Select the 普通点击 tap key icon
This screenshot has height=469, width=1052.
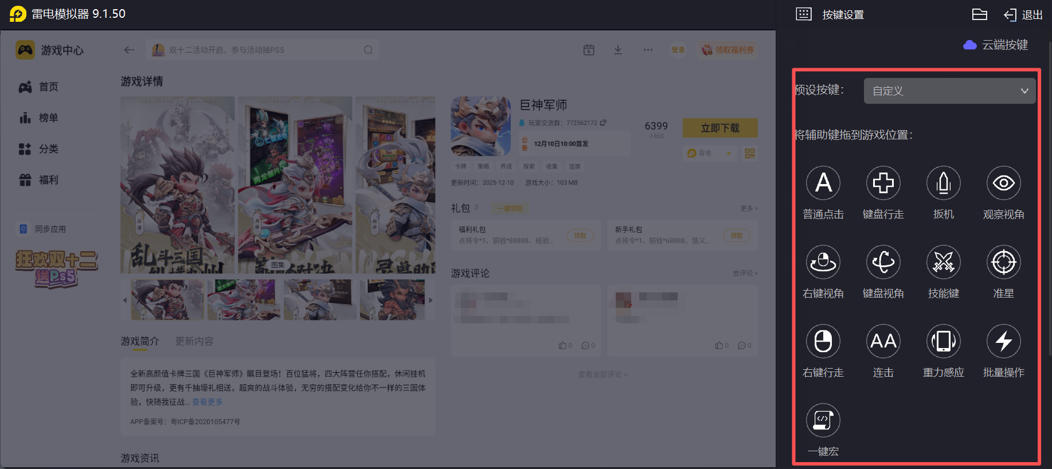coord(823,183)
